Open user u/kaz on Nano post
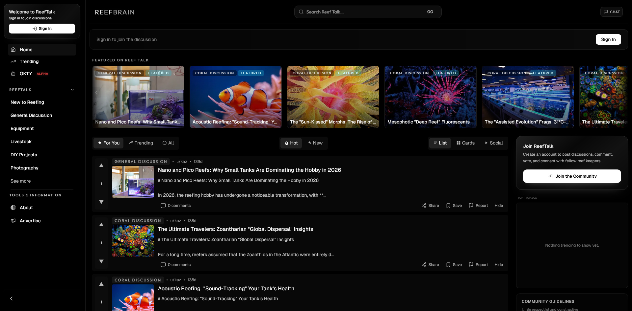This screenshot has height=311, width=632. click(x=182, y=162)
